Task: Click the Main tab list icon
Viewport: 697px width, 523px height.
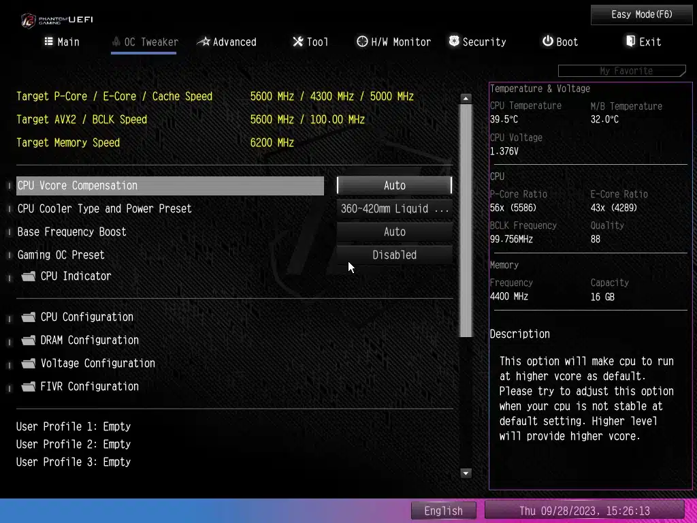Action: [x=48, y=42]
